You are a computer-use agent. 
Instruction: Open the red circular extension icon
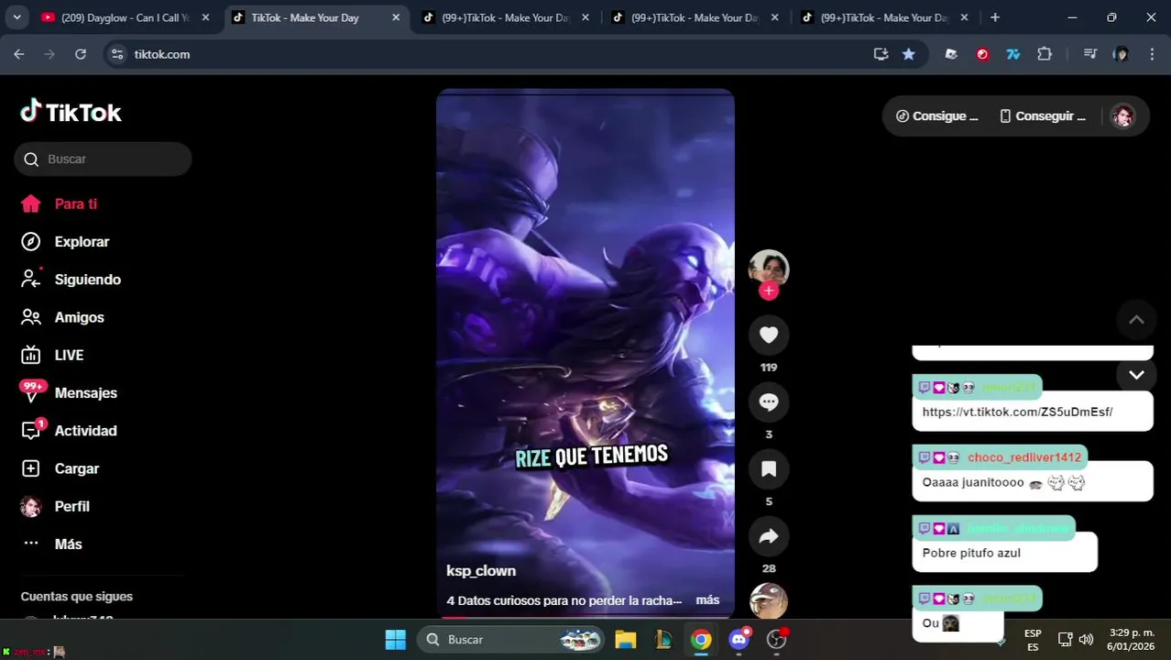click(982, 54)
